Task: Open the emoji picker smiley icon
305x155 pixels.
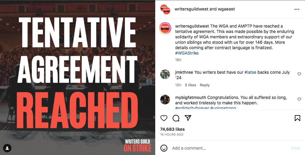Action: [164, 148]
